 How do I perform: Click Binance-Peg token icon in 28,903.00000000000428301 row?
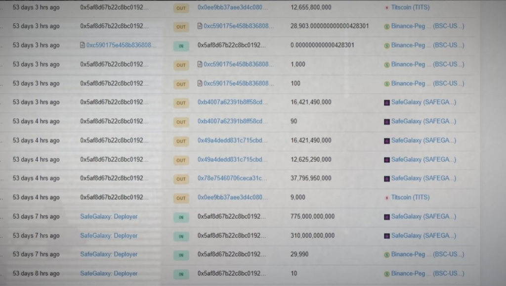[x=386, y=27]
